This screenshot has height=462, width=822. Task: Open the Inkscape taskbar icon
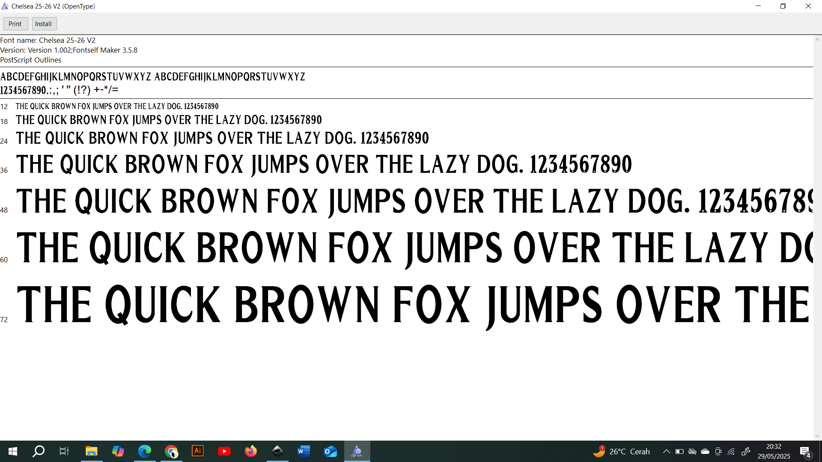coord(277,451)
